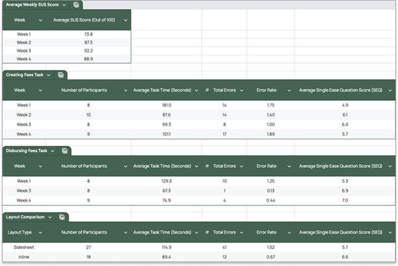This screenshot has height=266, width=398.
Task: Click the # number-type icon in Creating Fees Total Errors header
Action: [x=207, y=90]
